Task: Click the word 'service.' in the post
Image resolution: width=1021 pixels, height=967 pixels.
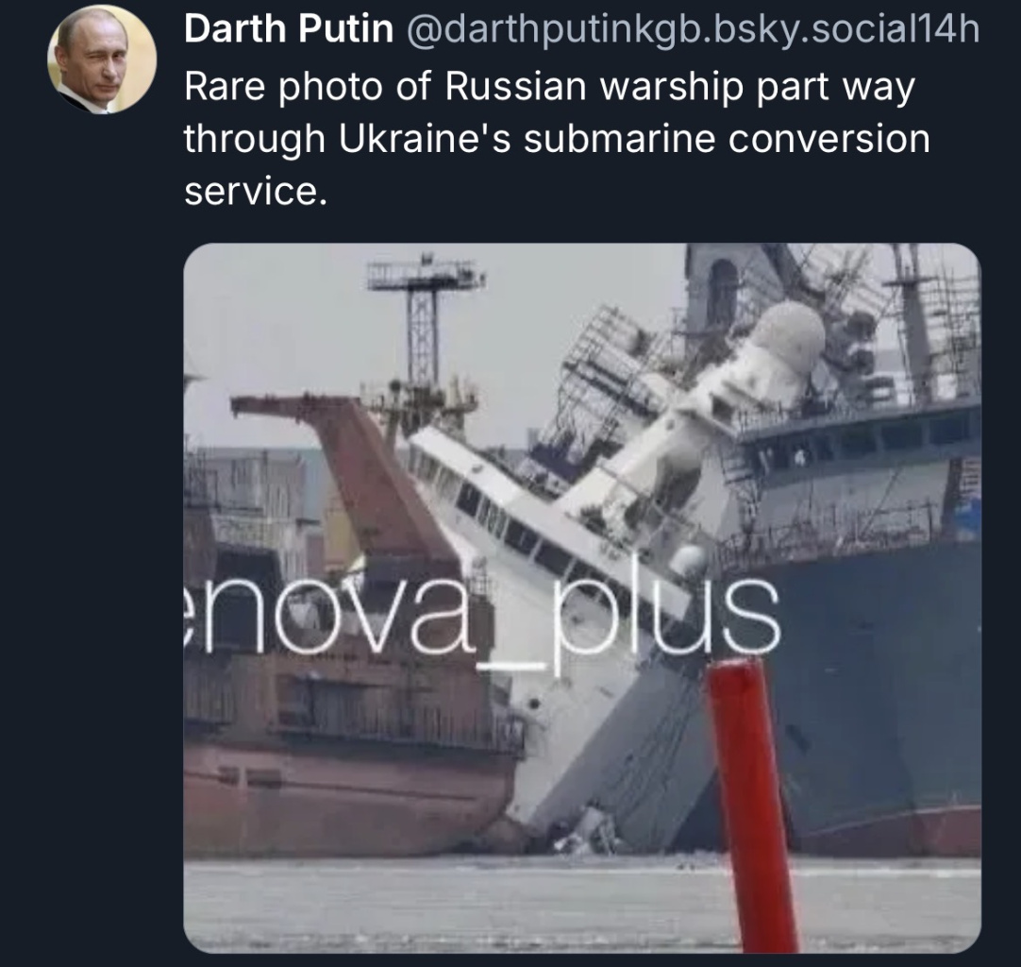Action: [255, 192]
